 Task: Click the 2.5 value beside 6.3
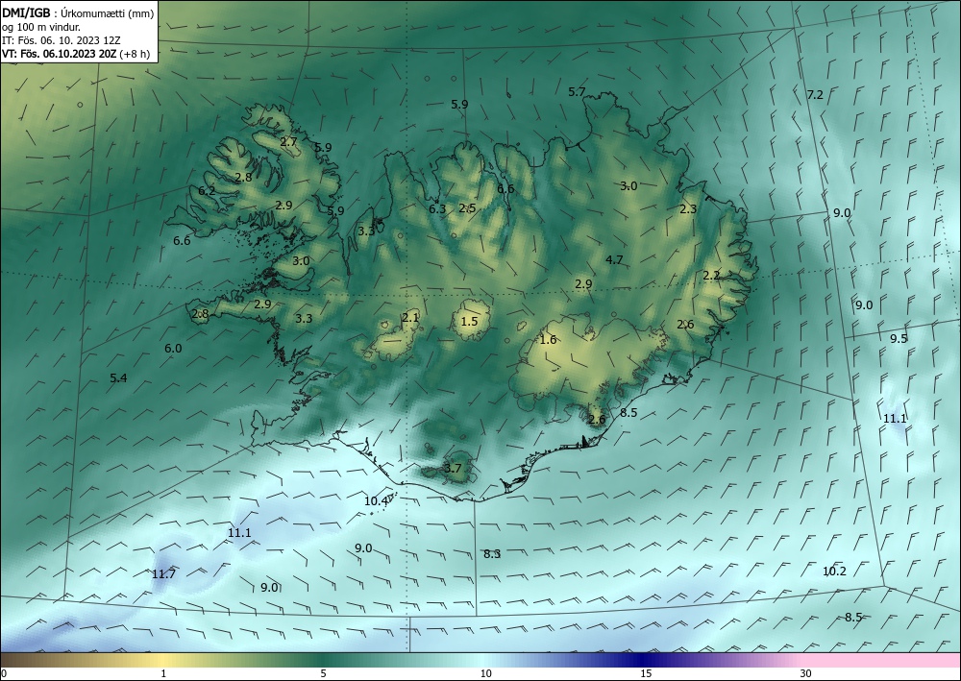(468, 208)
